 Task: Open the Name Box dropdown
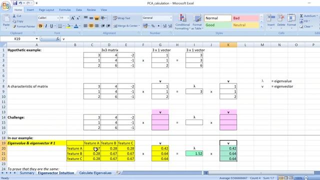36,39
